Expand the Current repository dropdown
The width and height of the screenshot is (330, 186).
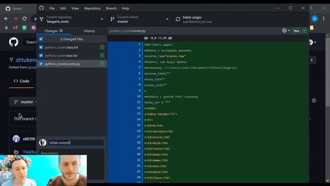click(x=72, y=20)
